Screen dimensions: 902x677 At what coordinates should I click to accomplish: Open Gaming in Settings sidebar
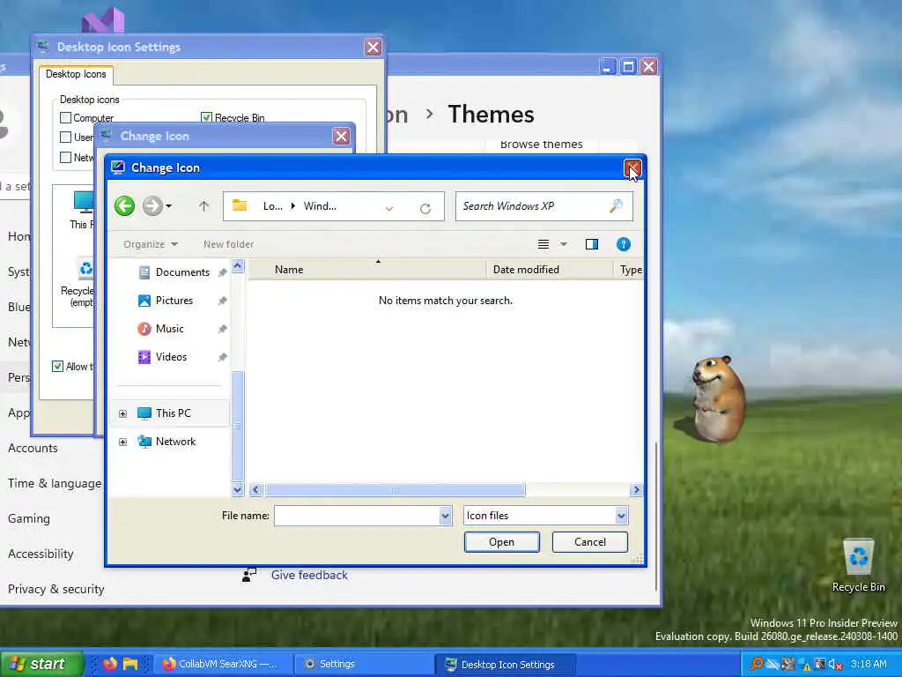coord(29,518)
